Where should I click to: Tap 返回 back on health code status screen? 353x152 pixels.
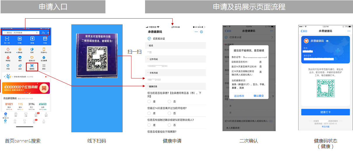pos(304,31)
